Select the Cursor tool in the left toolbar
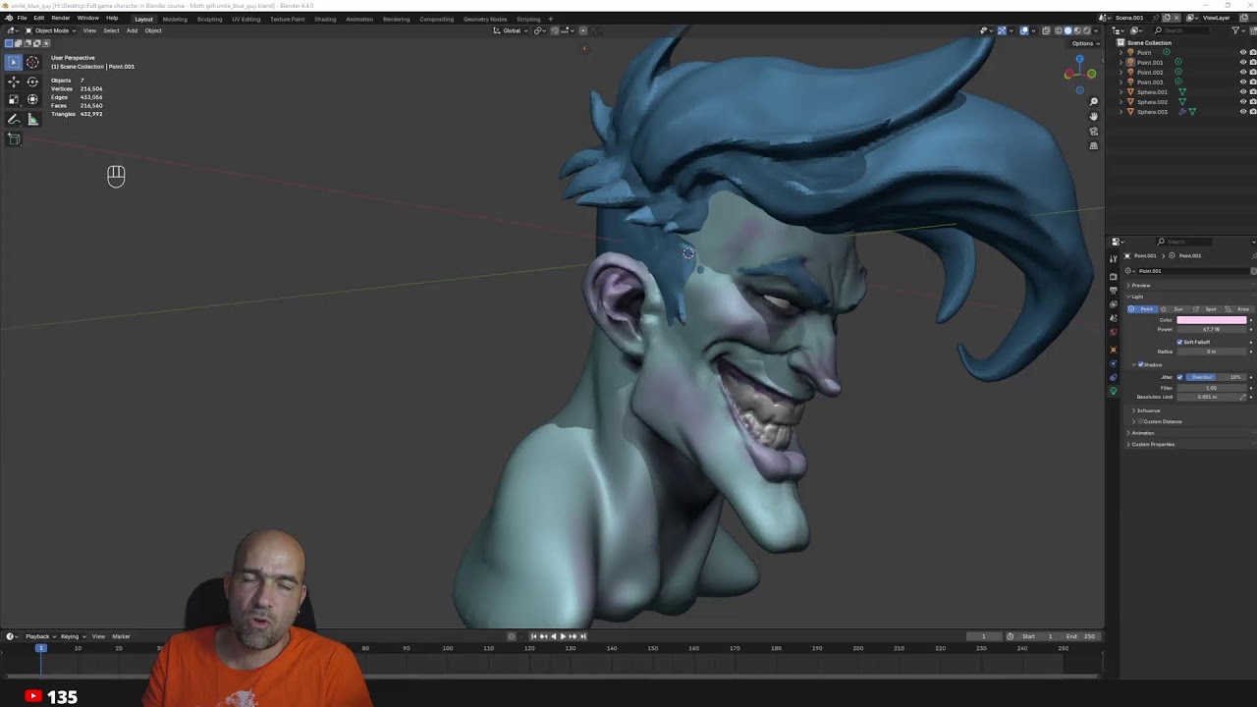 coord(32,62)
